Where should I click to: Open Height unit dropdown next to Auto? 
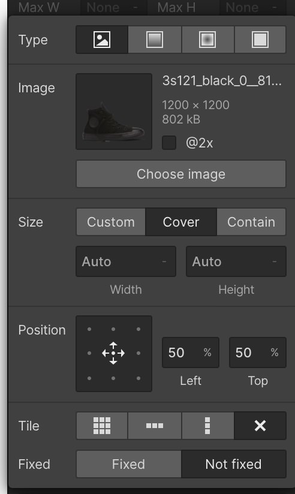[x=275, y=261]
